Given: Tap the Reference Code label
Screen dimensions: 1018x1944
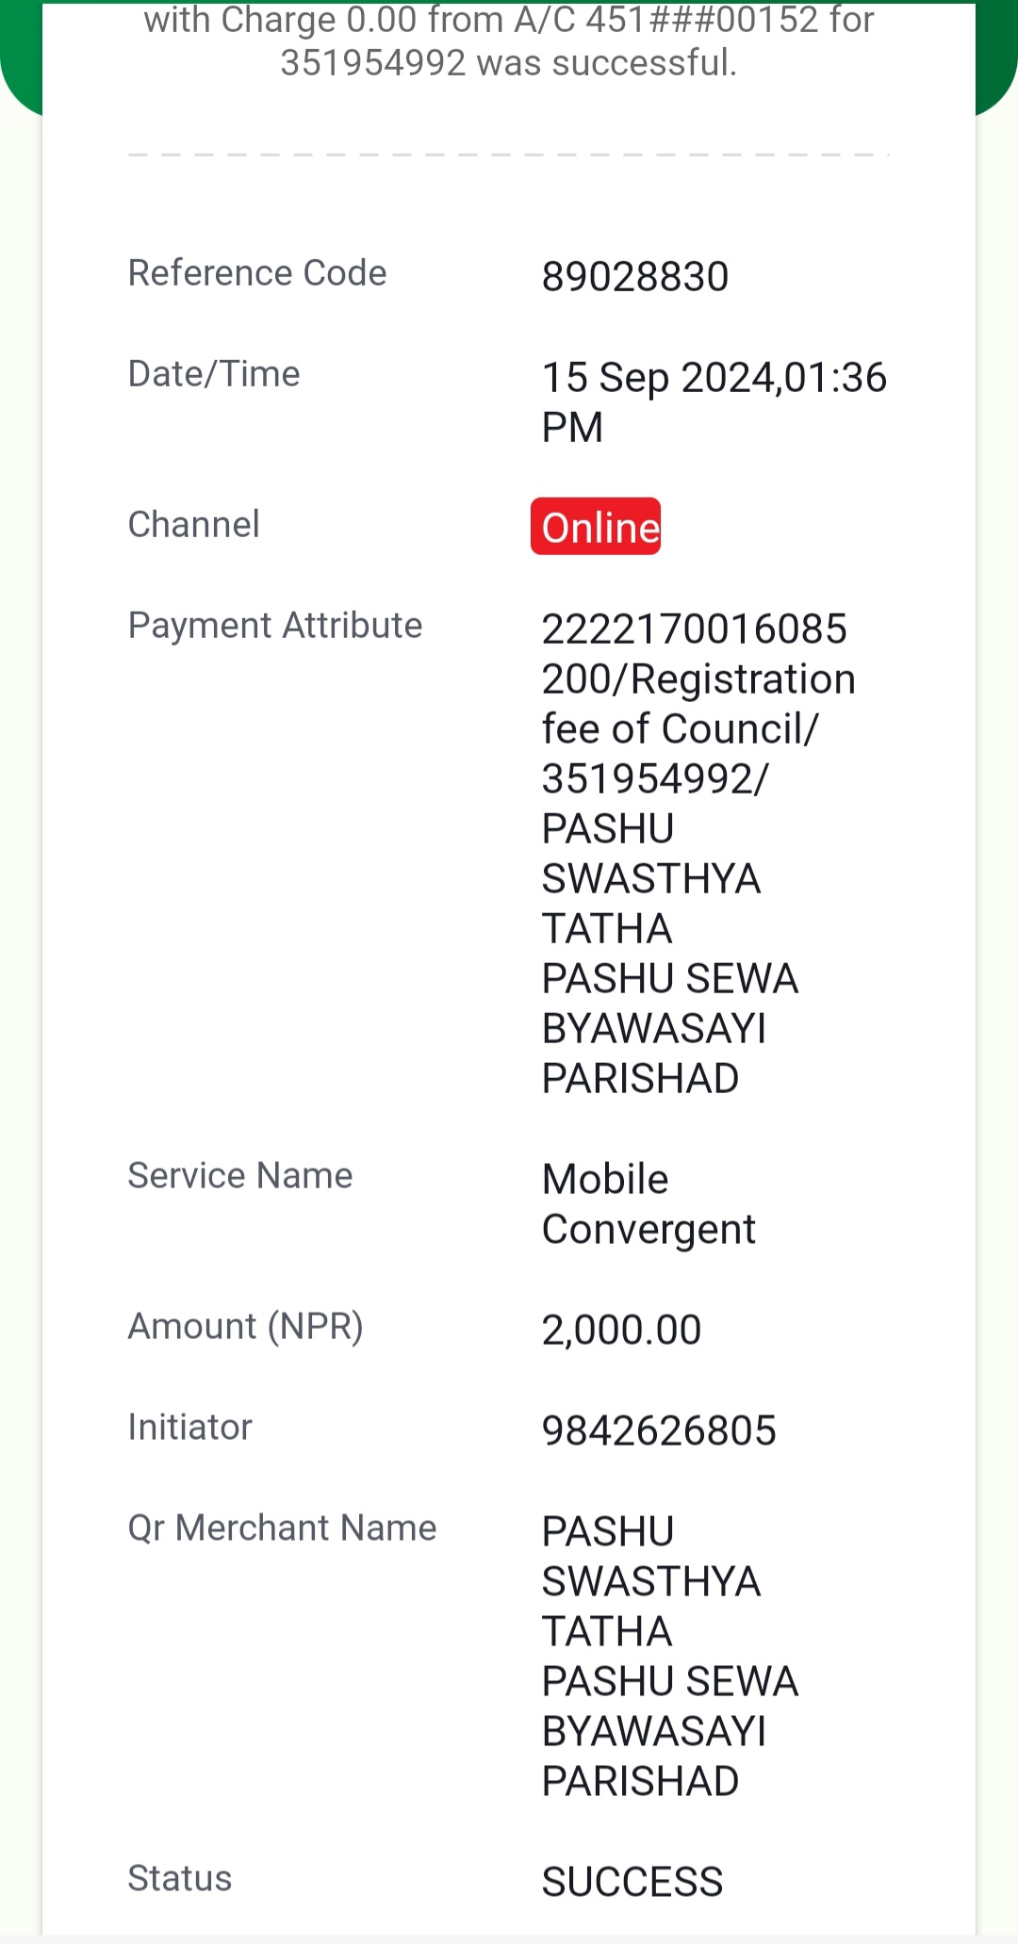Looking at the screenshot, I should [x=257, y=273].
